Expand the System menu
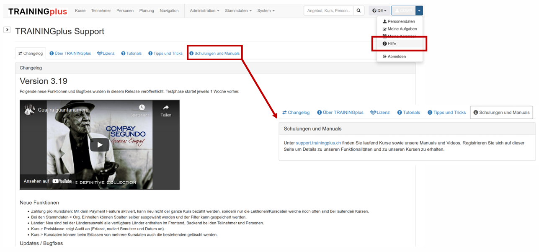Screen dimensions: 539x252 pyautogui.click(x=266, y=11)
